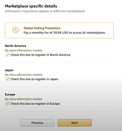
Task: Click the green 'No extra information needed' text under Japan
Action: 23,75
